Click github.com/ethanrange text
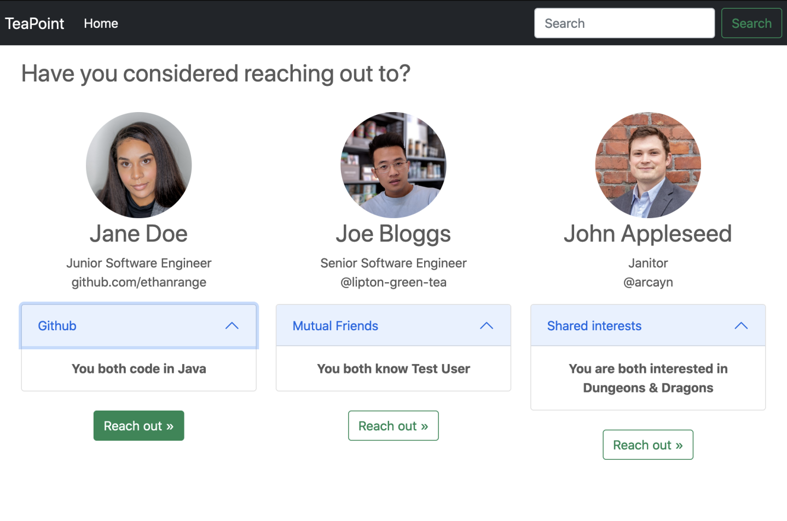 click(139, 282)
